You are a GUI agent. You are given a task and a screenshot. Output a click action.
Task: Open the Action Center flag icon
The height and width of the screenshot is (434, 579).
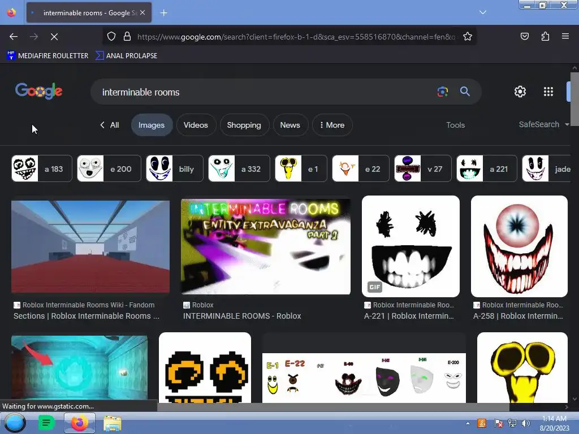click(498, 423)
